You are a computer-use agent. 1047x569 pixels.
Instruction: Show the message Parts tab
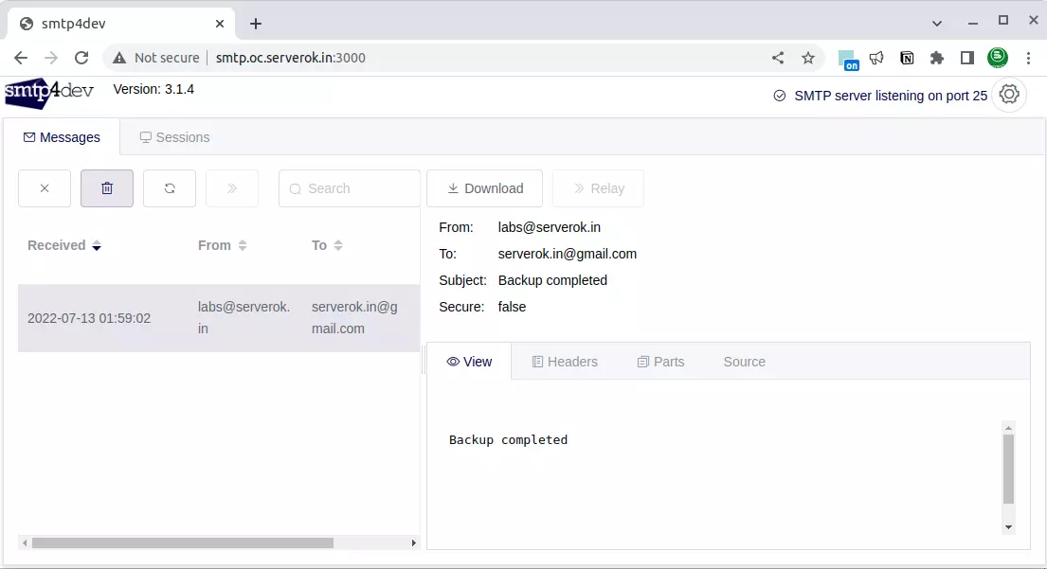(x=660, y=362)
